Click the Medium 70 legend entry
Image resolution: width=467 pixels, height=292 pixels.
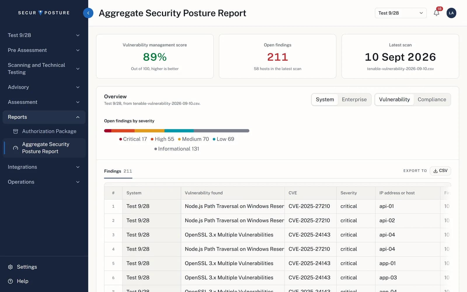(x=193, y=139)
